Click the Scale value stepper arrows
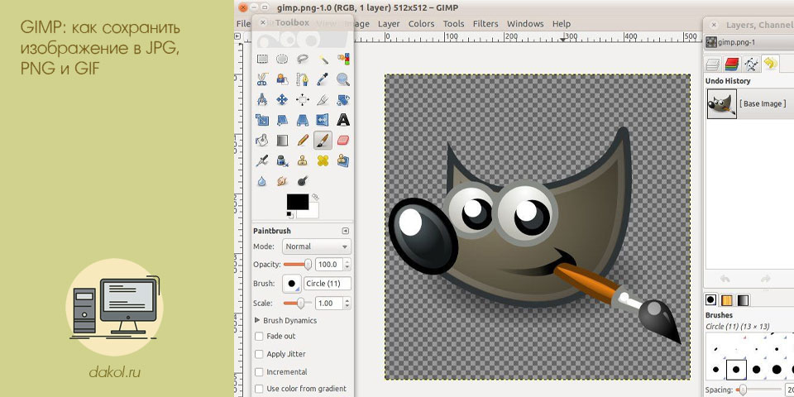 point(347,304)
